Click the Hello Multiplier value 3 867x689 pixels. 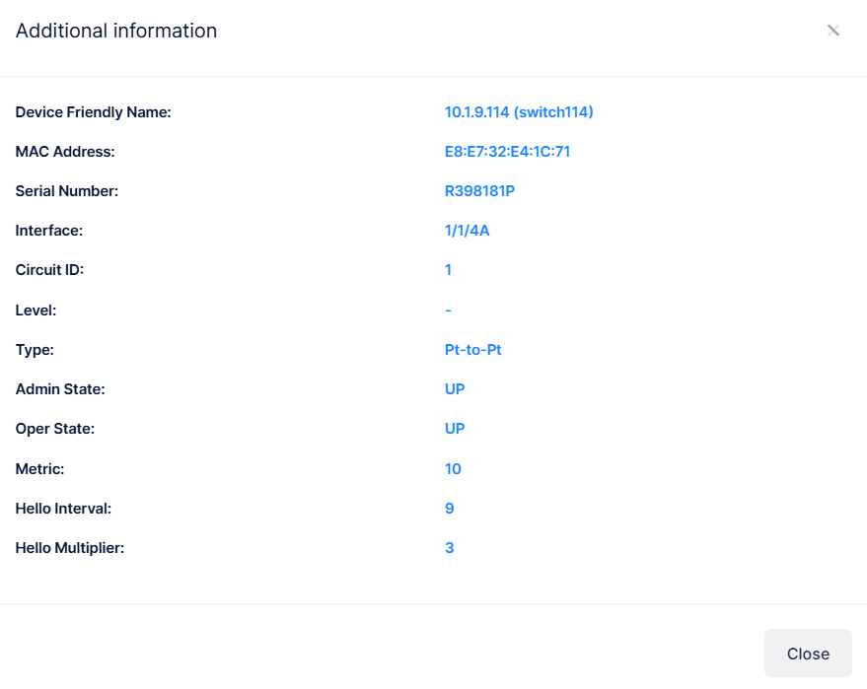coord(449,547)
